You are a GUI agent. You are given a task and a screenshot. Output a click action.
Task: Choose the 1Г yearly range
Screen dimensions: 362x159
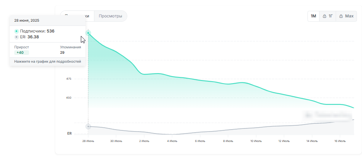click(328, 16)
